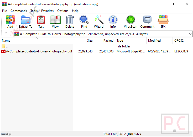Viewport: 193px width, 137px height.
Task: Click the packed value 26,451,500
Action: tap(106, 51)
